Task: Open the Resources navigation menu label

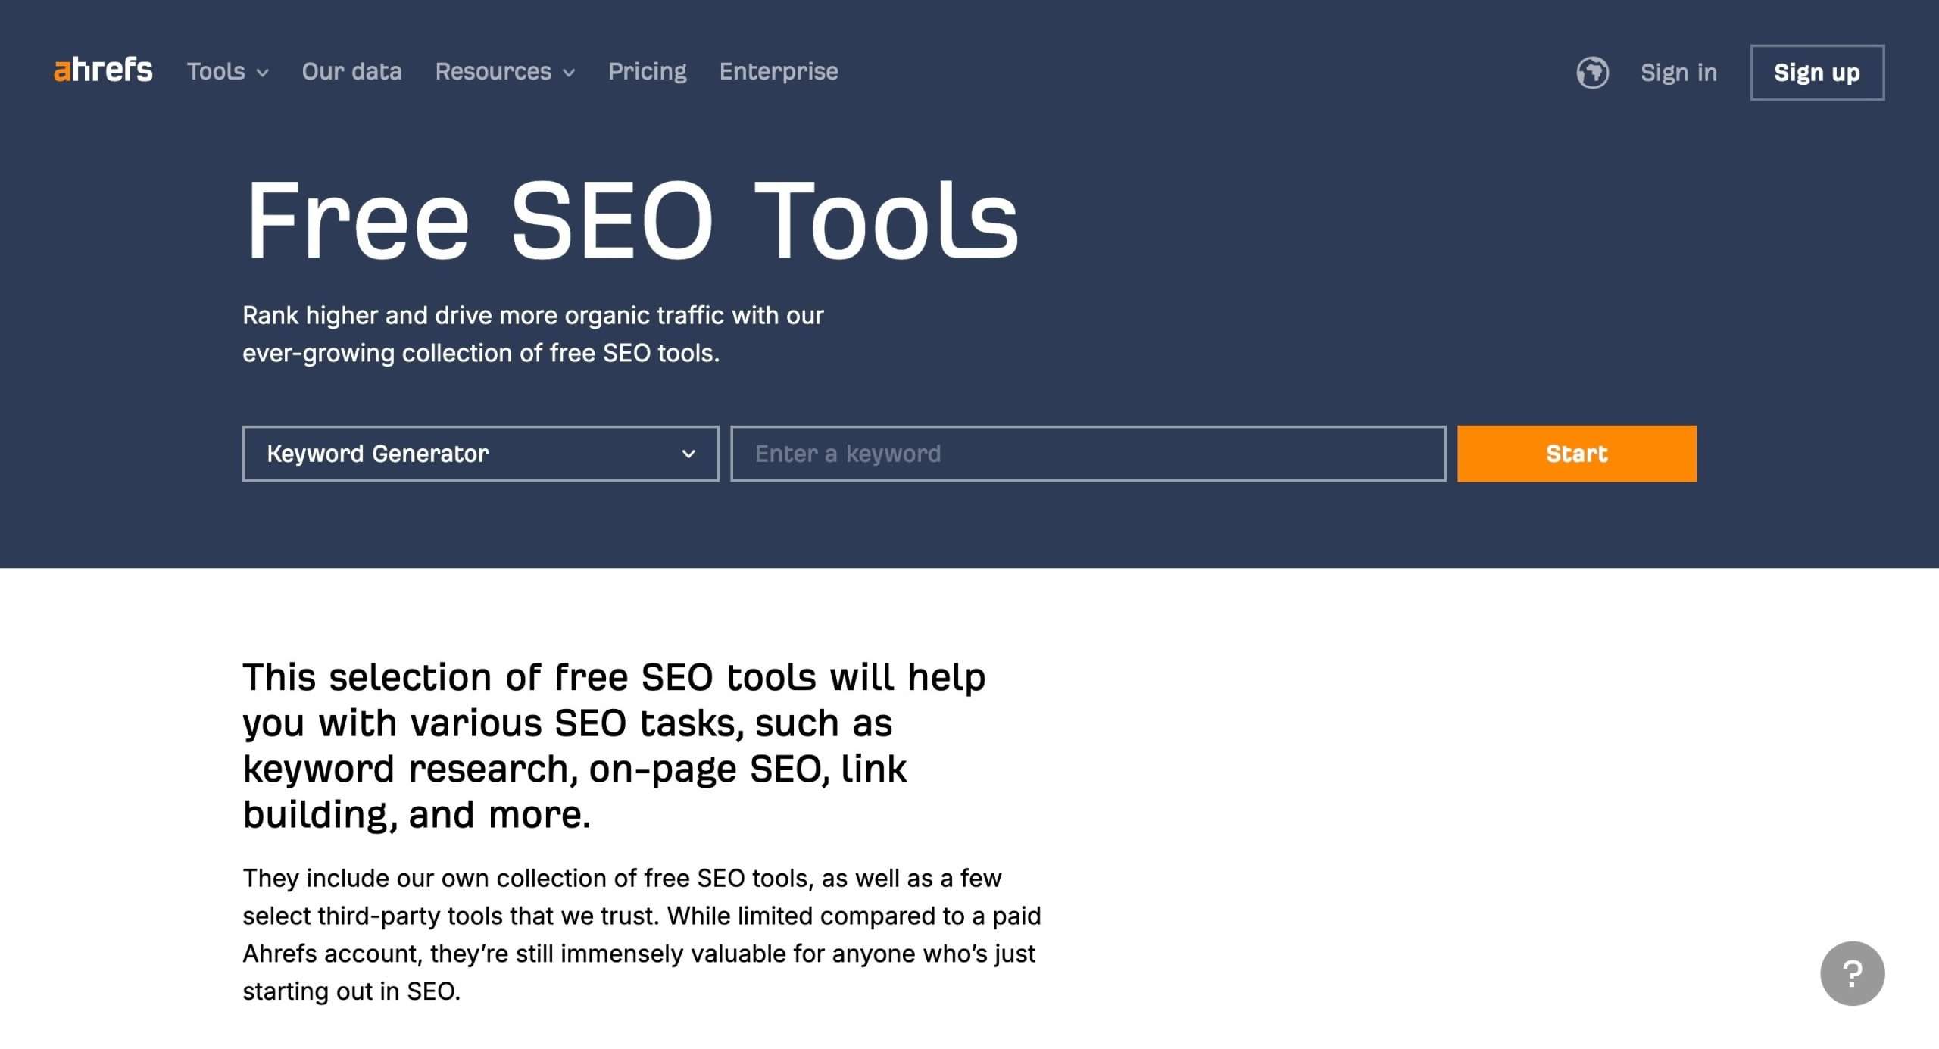Action: point(493,71)
